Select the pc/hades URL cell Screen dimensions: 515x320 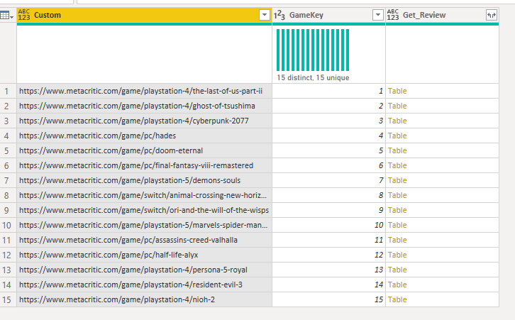click(x=145, y=136)
